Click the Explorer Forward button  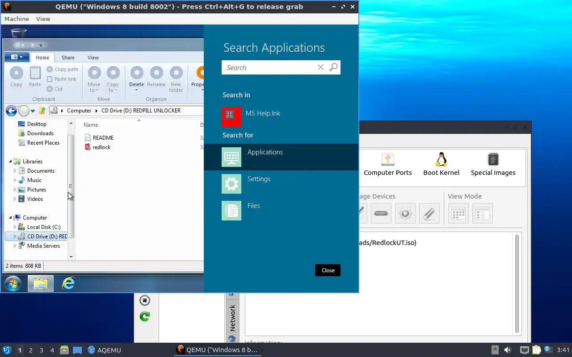coord(24,111)
